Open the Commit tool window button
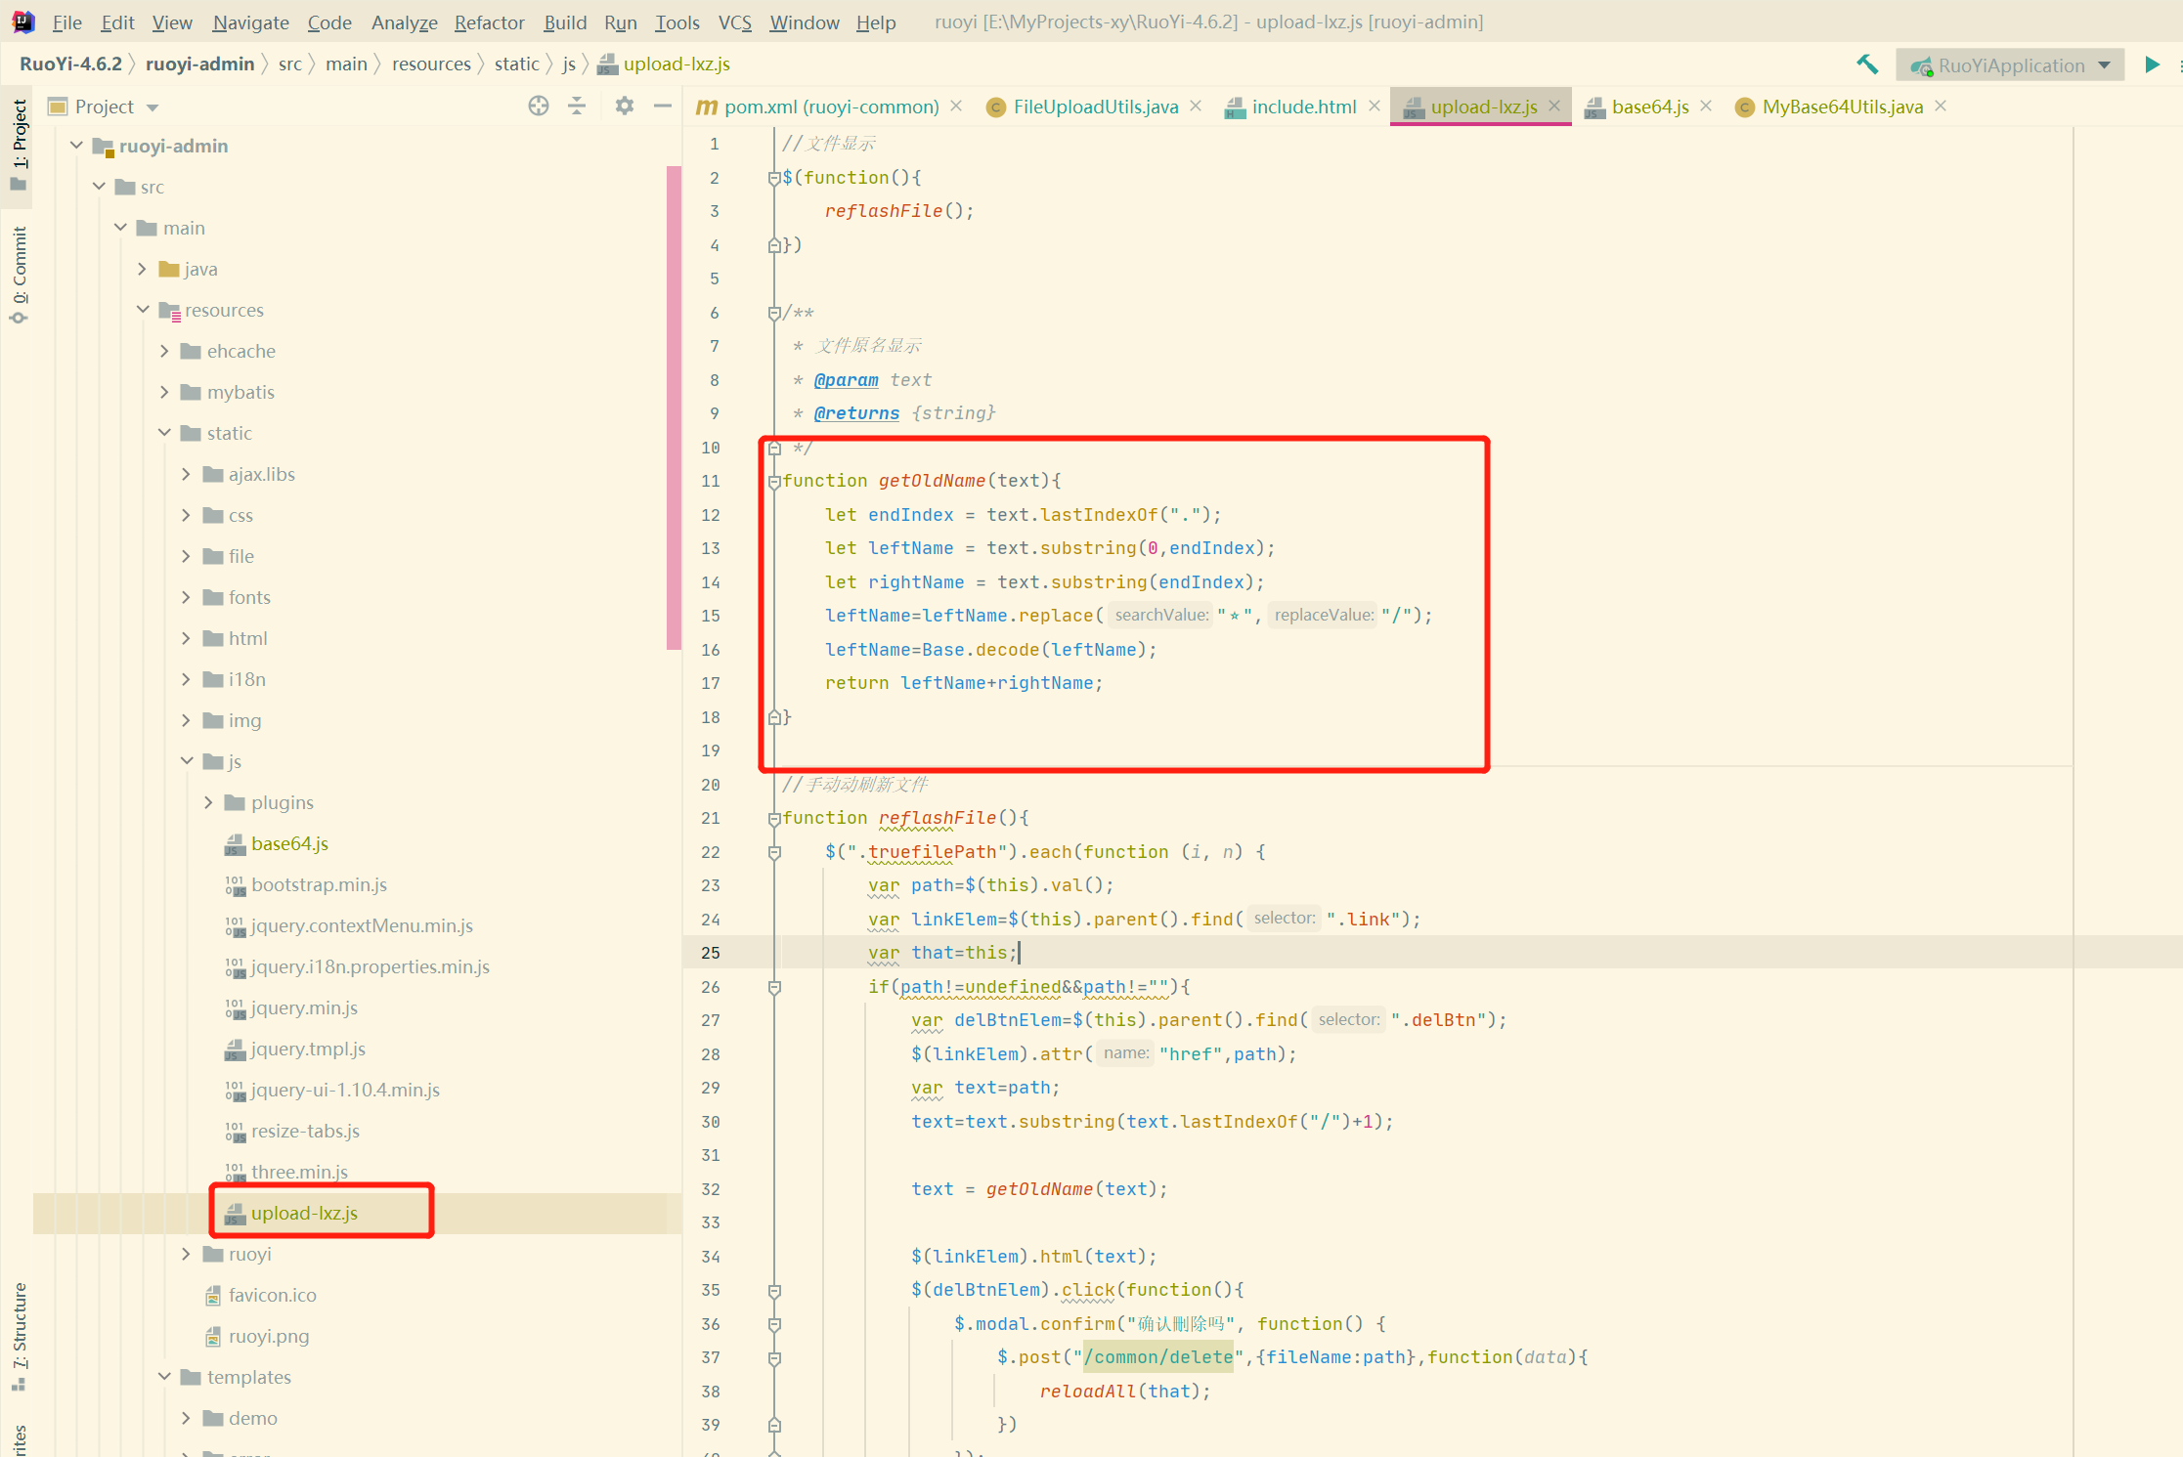The image size is (2183, 1457). click(19, 276)
